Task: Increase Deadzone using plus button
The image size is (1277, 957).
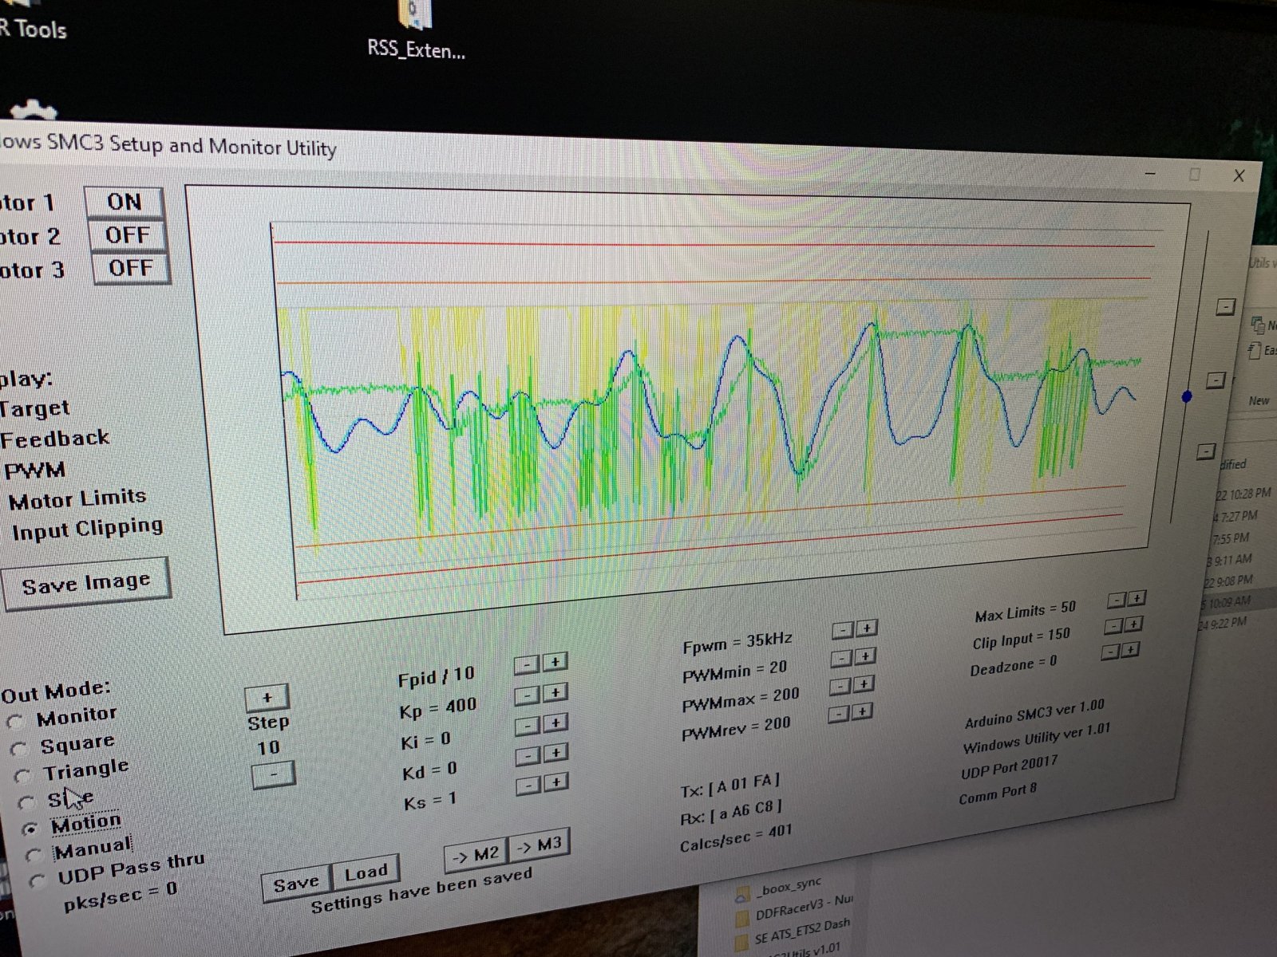Action: (1130, 651)
